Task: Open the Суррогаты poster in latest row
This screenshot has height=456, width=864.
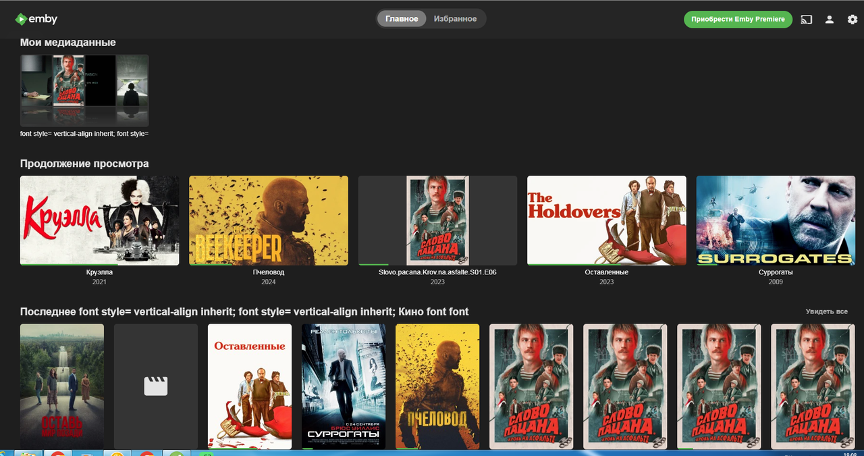Action: (x=344, y=386)
